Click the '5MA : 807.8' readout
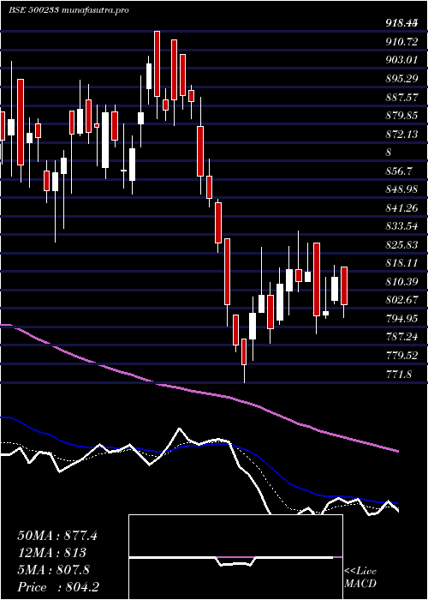428x600 pixels. click(53, 570)
